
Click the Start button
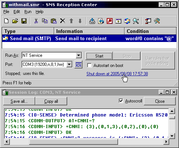pos(99,56)
